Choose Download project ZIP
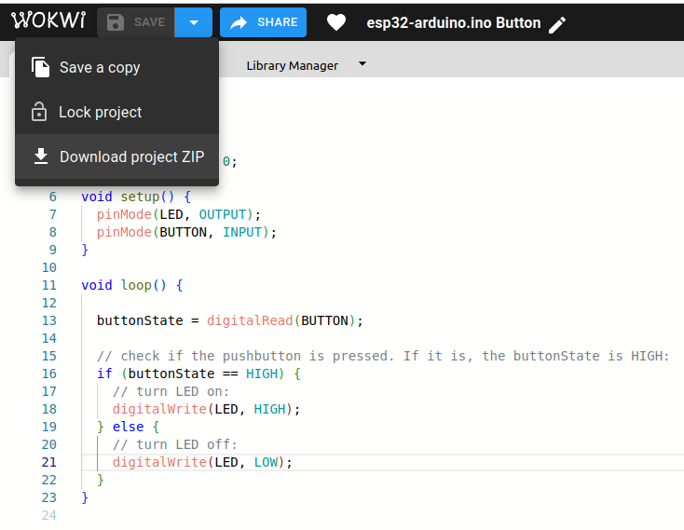This screenshot has width=684, height=530. click(x=131, y=156)
